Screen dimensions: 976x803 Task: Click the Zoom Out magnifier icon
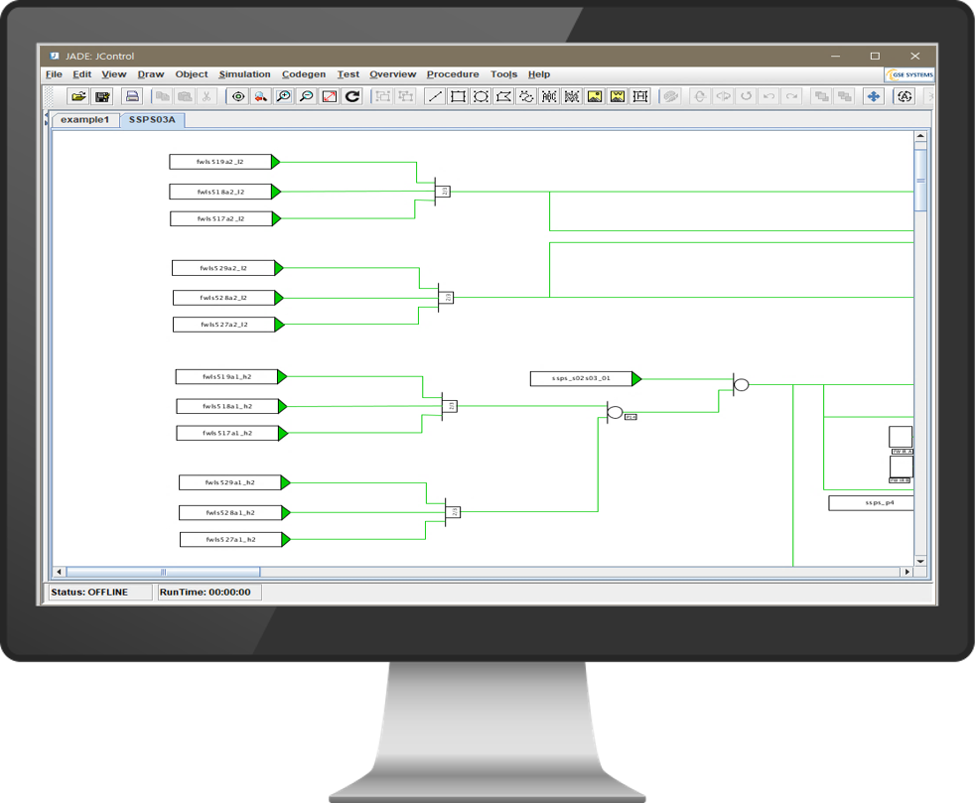306,96
